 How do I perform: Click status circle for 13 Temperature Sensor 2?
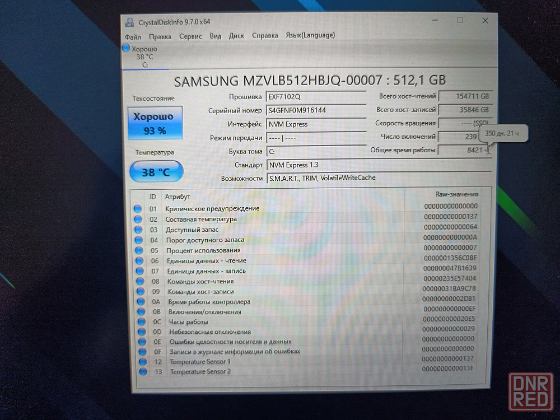click(x=143, y=371)
